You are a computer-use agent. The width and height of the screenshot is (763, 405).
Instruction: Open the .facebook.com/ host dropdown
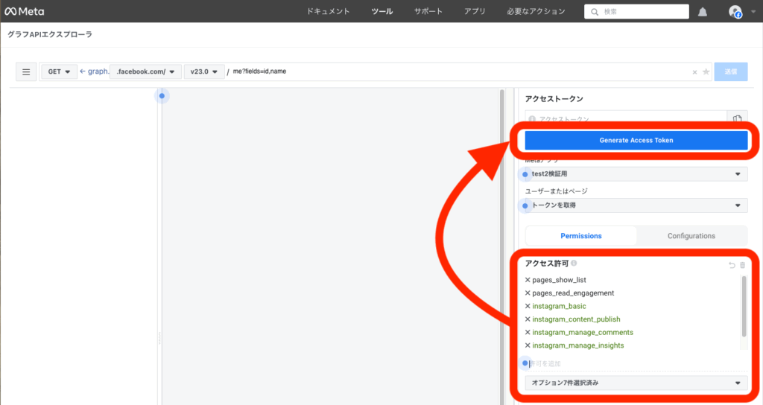click(x=145, y=72)
